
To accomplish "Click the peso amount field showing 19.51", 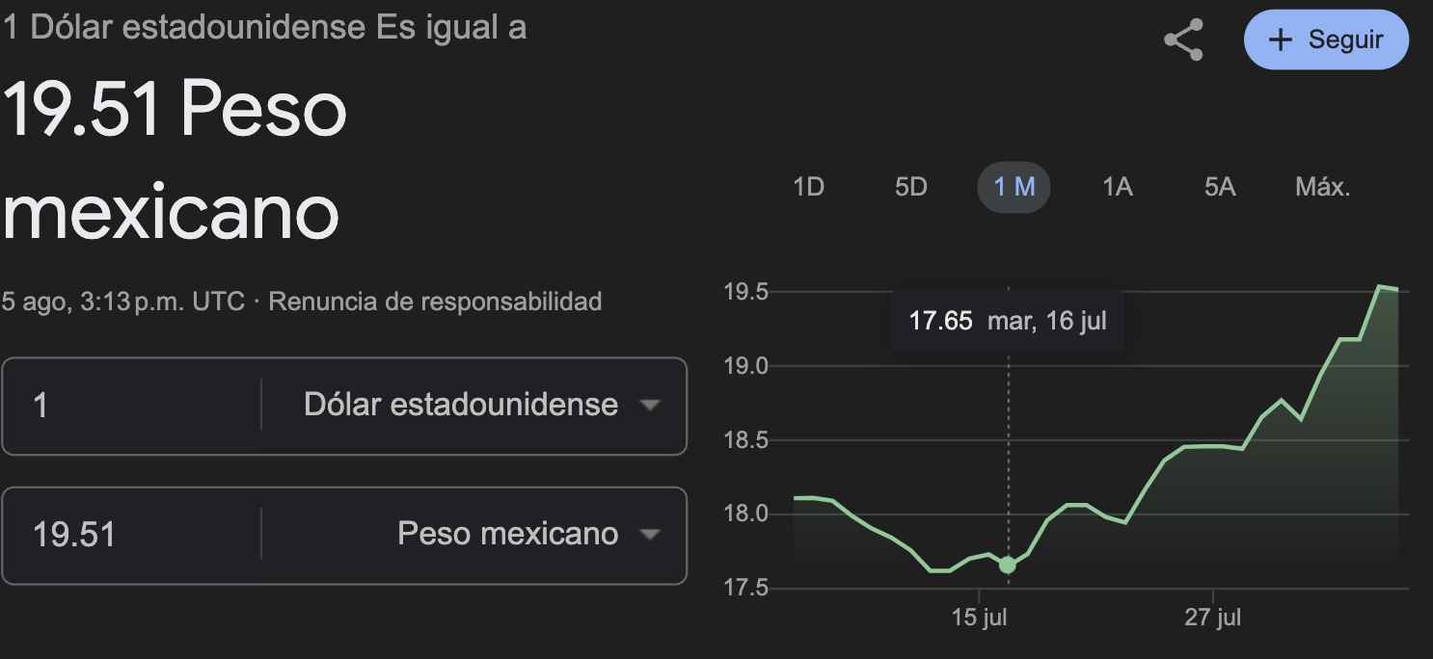I will tap(135, 534).
